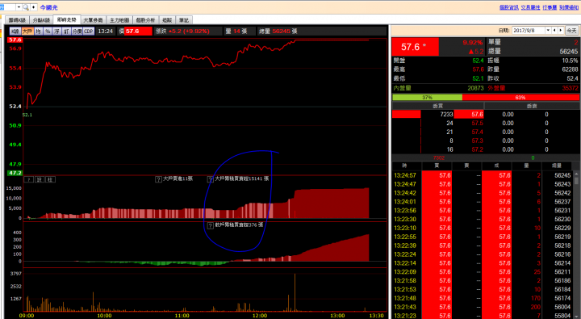Click the trade row at 13:24:57
This screenshot has height=319, width=581.
[483, 175]
